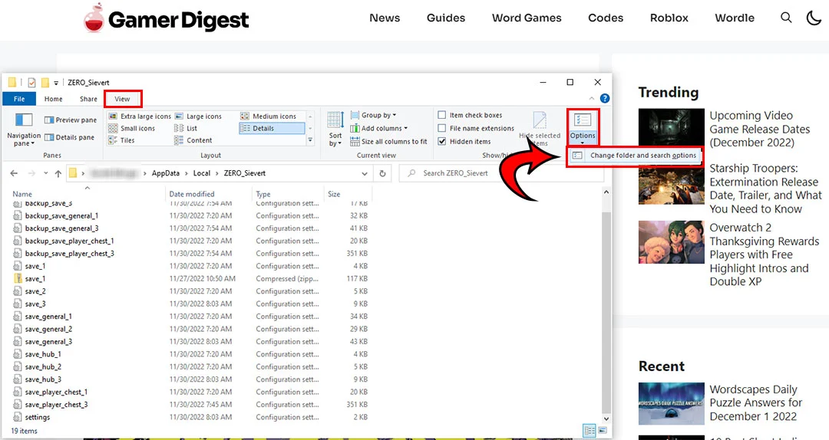
Task: Expand layout gallery more arrow
Action: 310,140
